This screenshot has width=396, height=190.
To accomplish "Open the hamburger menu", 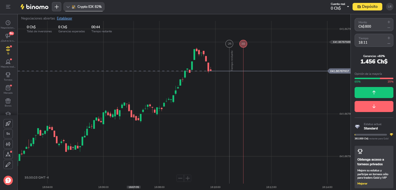I will click(8, 7).
